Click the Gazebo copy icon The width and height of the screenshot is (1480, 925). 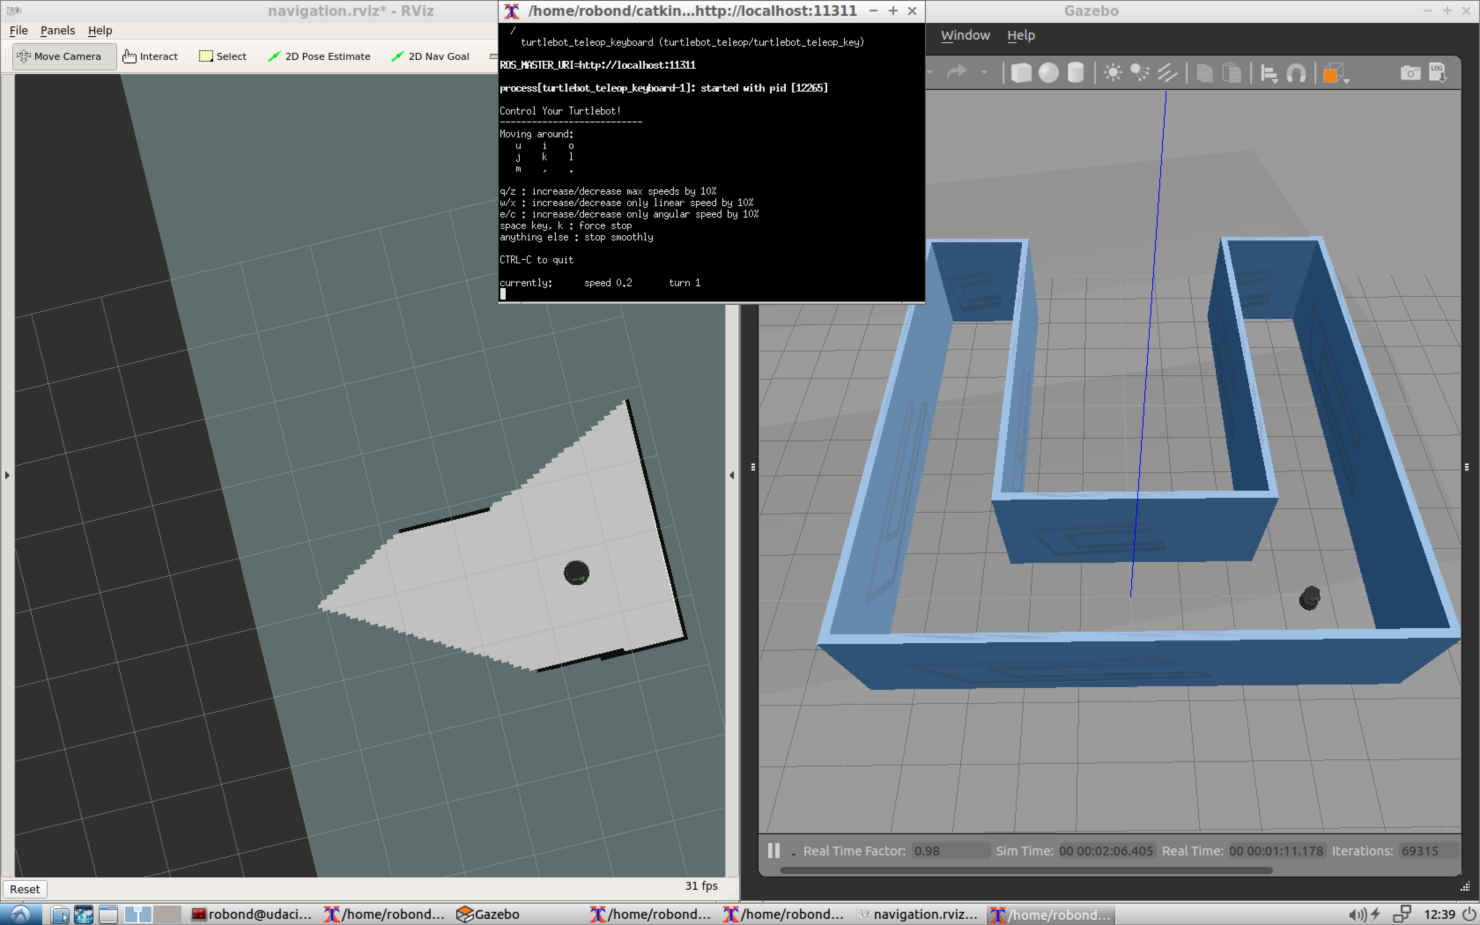pyautogui.click(x=1204, y=73)
